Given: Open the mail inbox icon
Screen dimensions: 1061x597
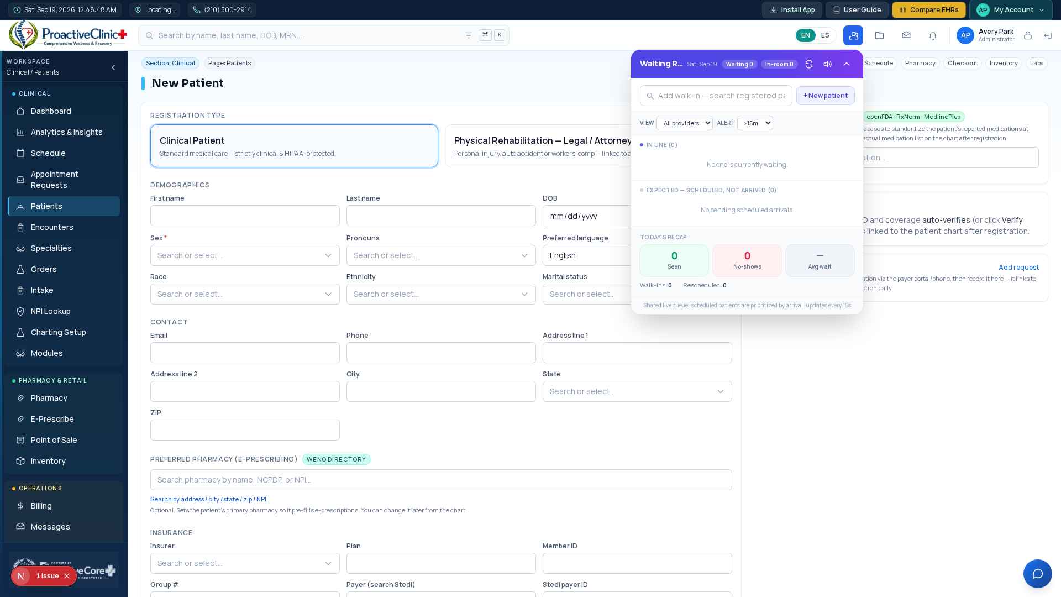Looking at the screenshot, I should pyautogui.click(x=906, y=35).
